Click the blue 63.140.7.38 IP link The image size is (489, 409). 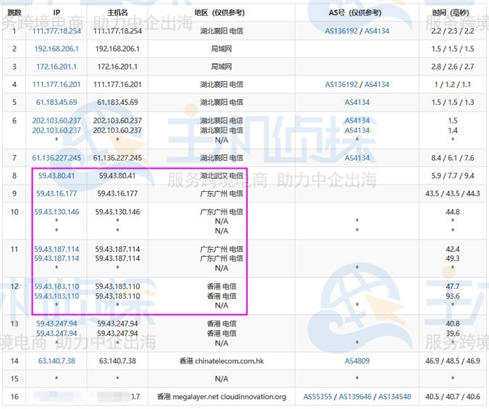(57, 360)
